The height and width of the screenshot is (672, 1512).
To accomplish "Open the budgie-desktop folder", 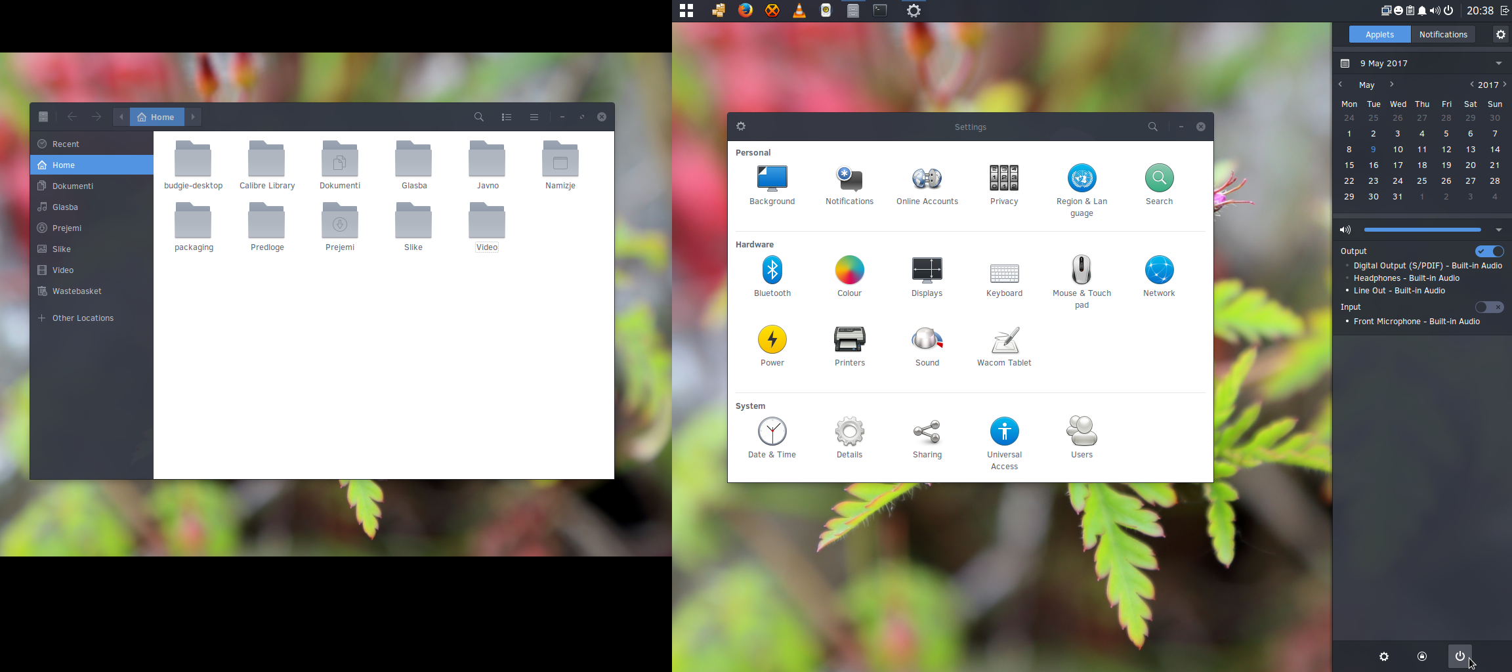I will 193,165.
